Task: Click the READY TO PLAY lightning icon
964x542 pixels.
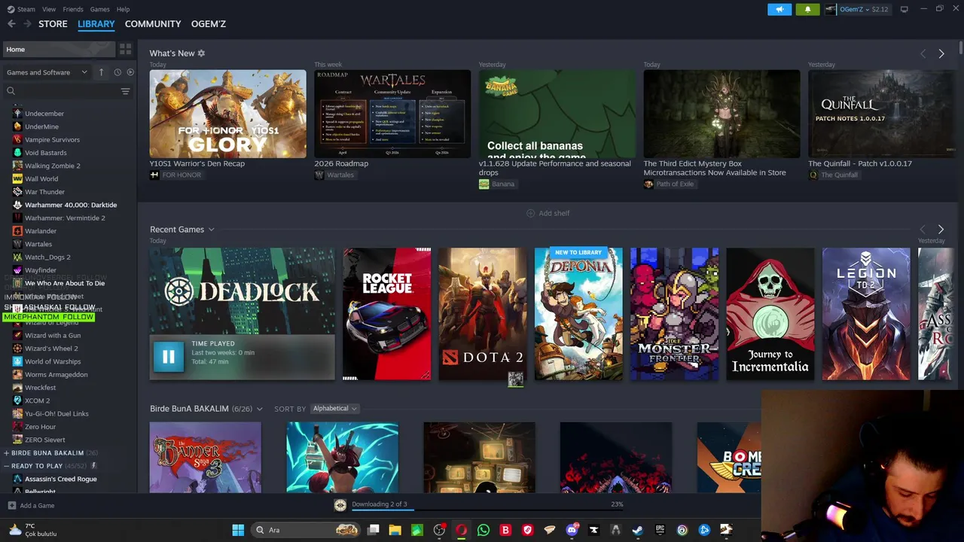Action: pos(94,466)
